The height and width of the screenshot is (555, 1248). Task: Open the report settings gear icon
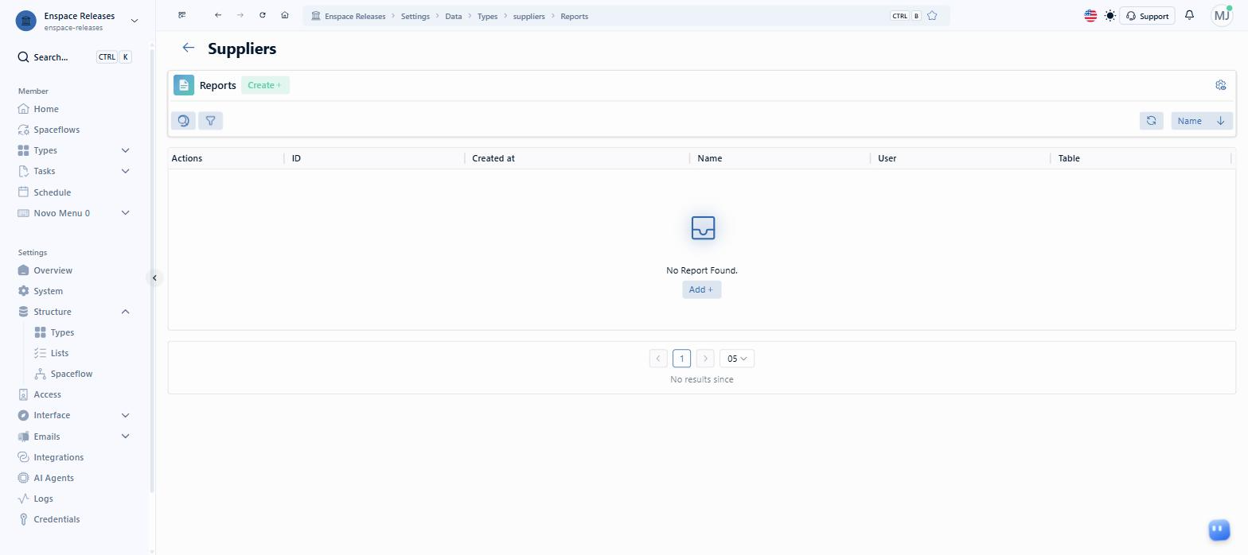coord(1221,85)
